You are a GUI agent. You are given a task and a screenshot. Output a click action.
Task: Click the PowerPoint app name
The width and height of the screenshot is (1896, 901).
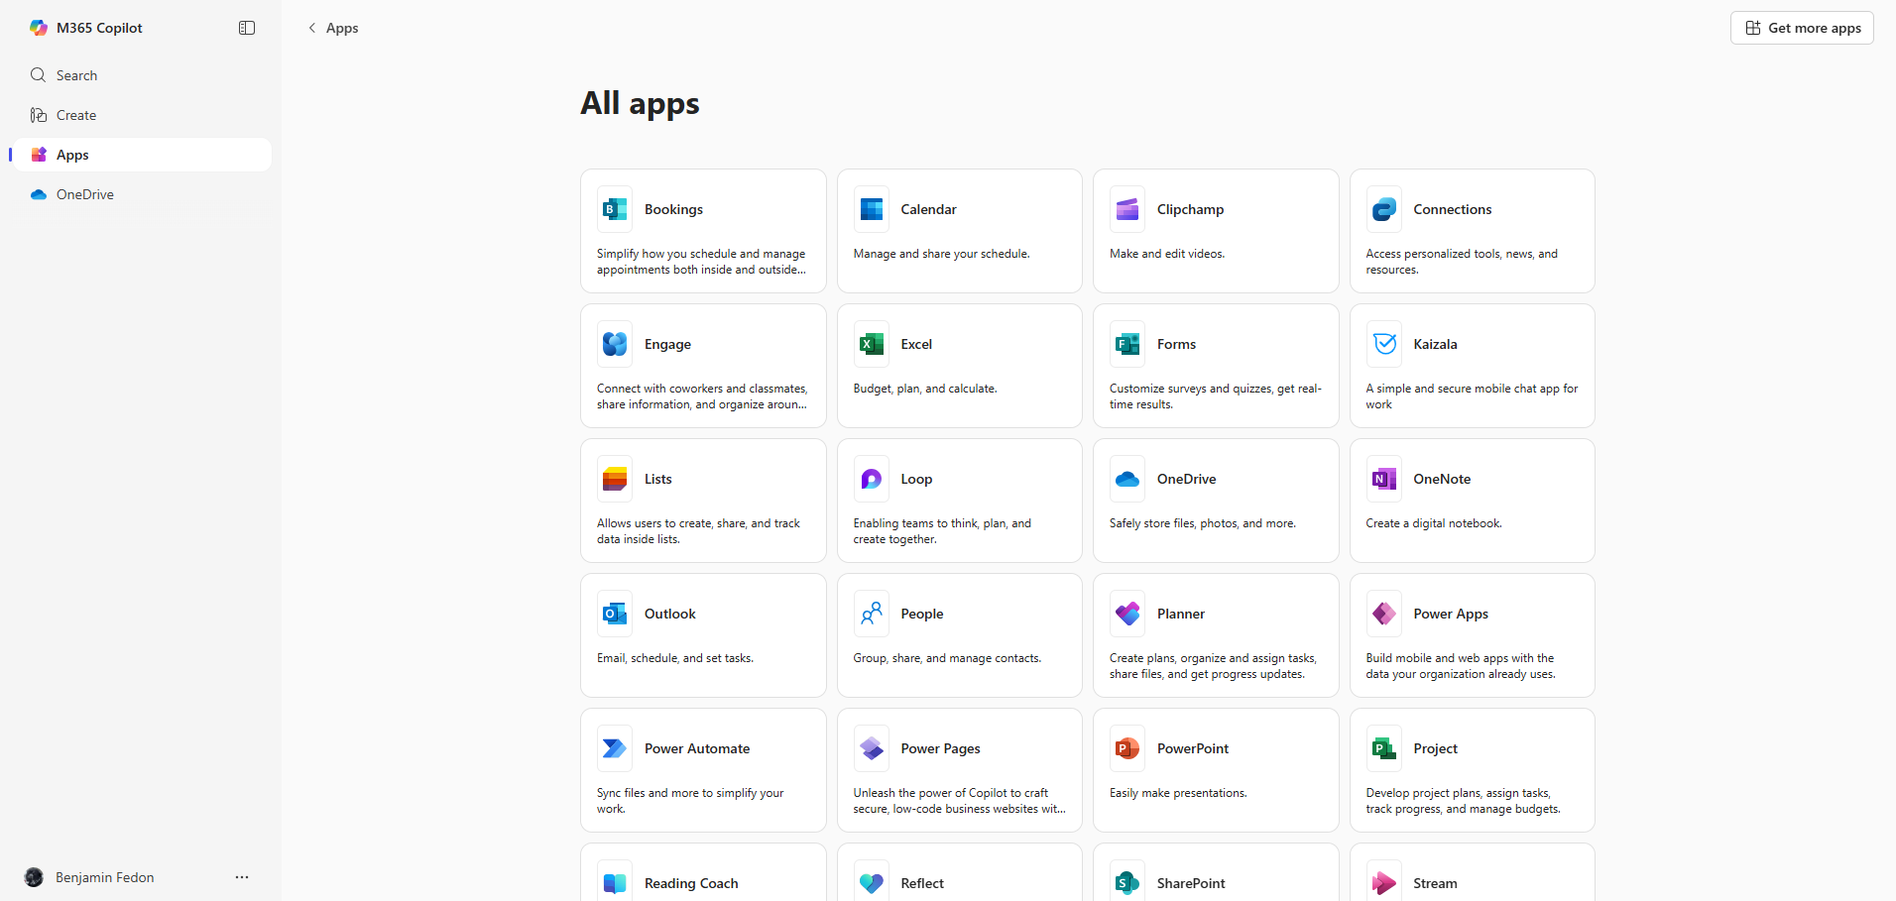click(x=1193, y=748)
